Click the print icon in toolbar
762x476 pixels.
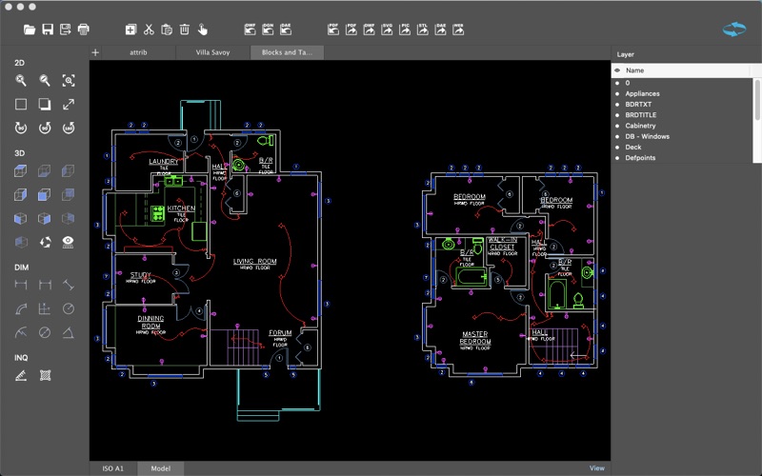pos(84,30)
